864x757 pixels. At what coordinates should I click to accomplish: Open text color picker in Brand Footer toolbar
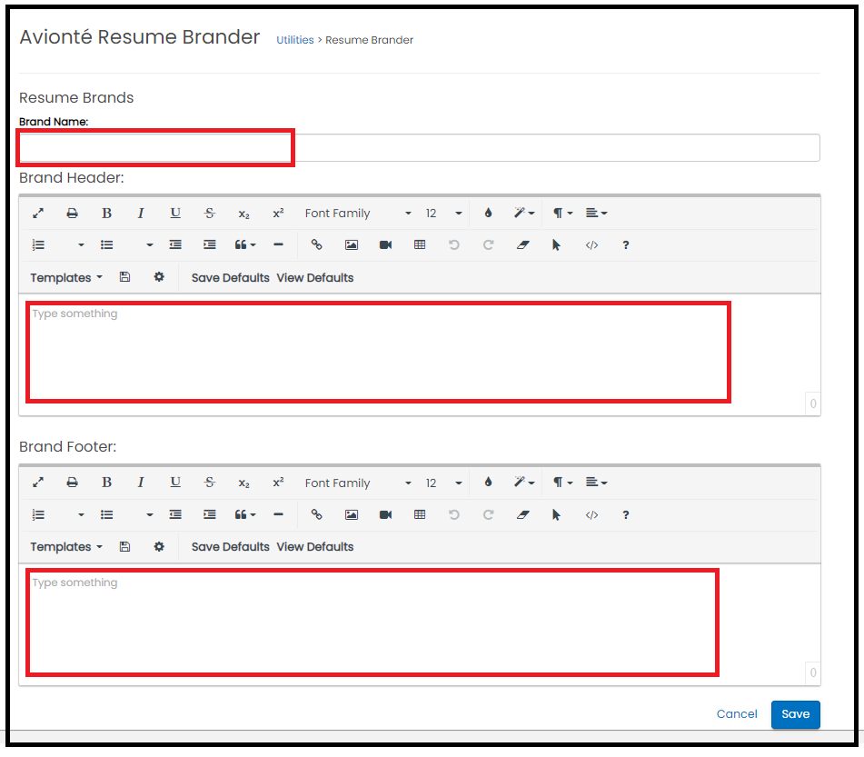click(x=488, y=483)
